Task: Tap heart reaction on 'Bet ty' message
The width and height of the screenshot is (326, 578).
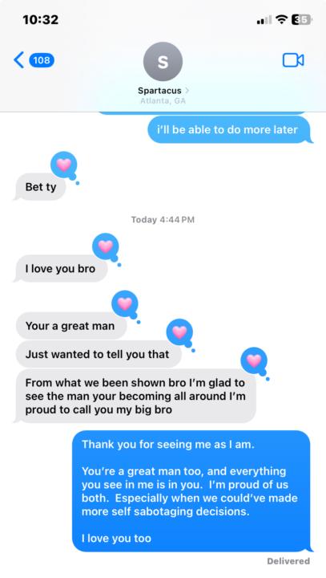Action: (x=63, y=165)
